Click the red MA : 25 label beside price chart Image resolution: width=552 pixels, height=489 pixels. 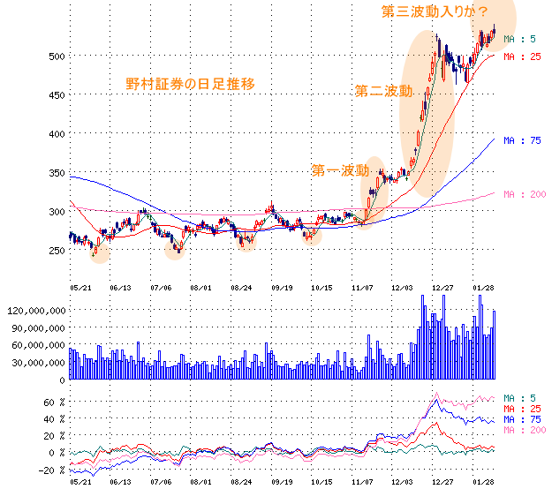tap(522, 56)
